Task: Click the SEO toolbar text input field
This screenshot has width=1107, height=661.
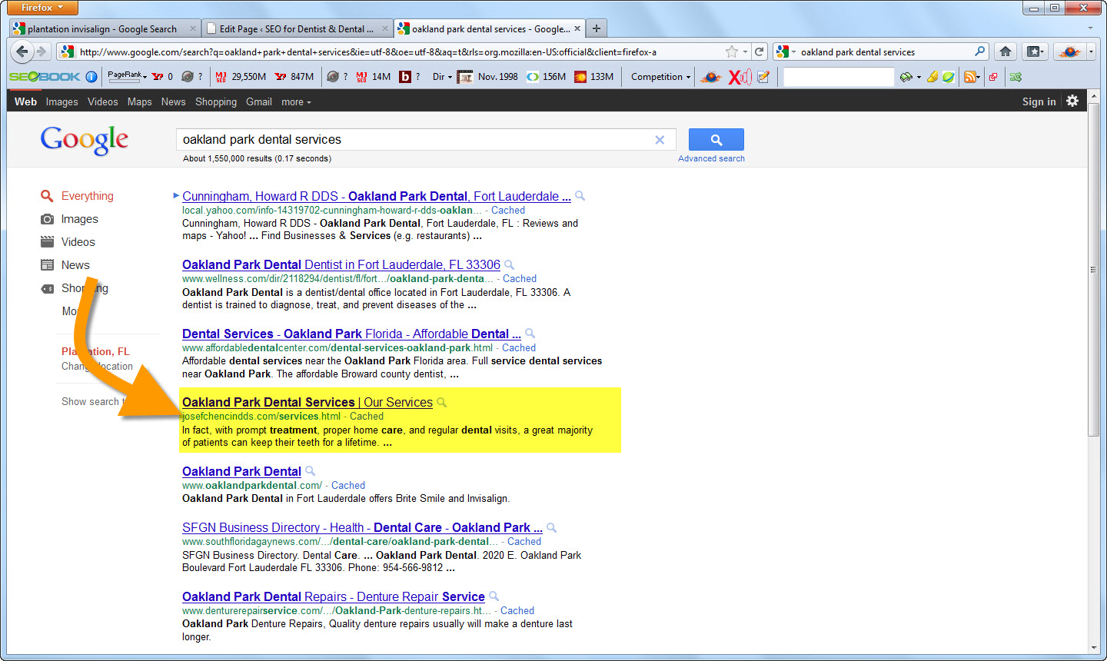Action: pyautogui.click(x=838, y=77)
